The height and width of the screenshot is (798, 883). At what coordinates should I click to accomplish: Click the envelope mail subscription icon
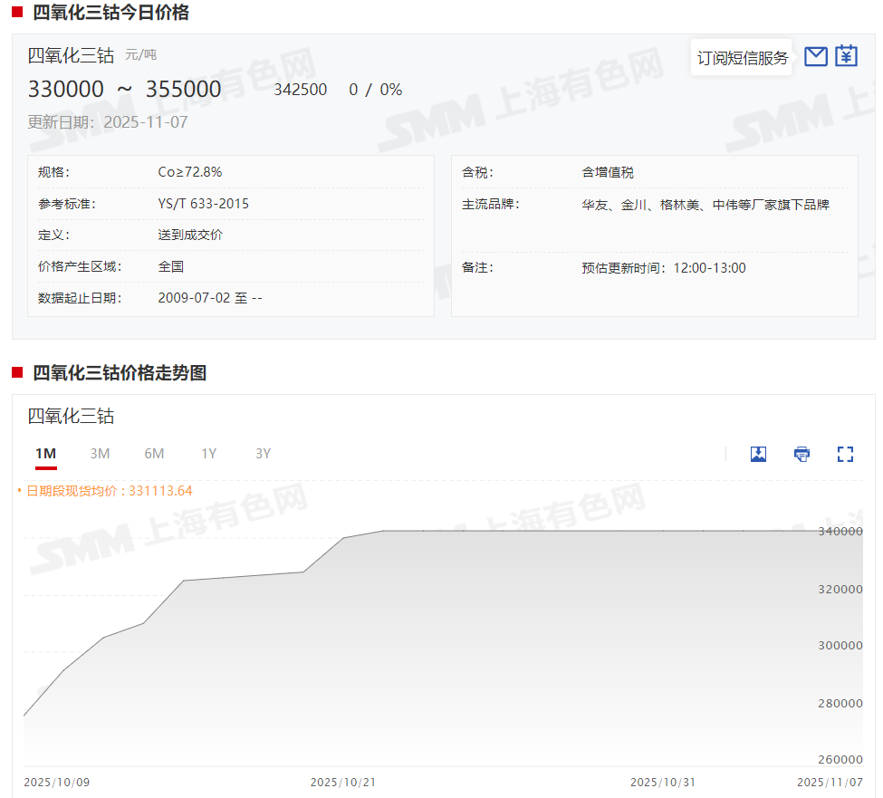tap(815, 56)
